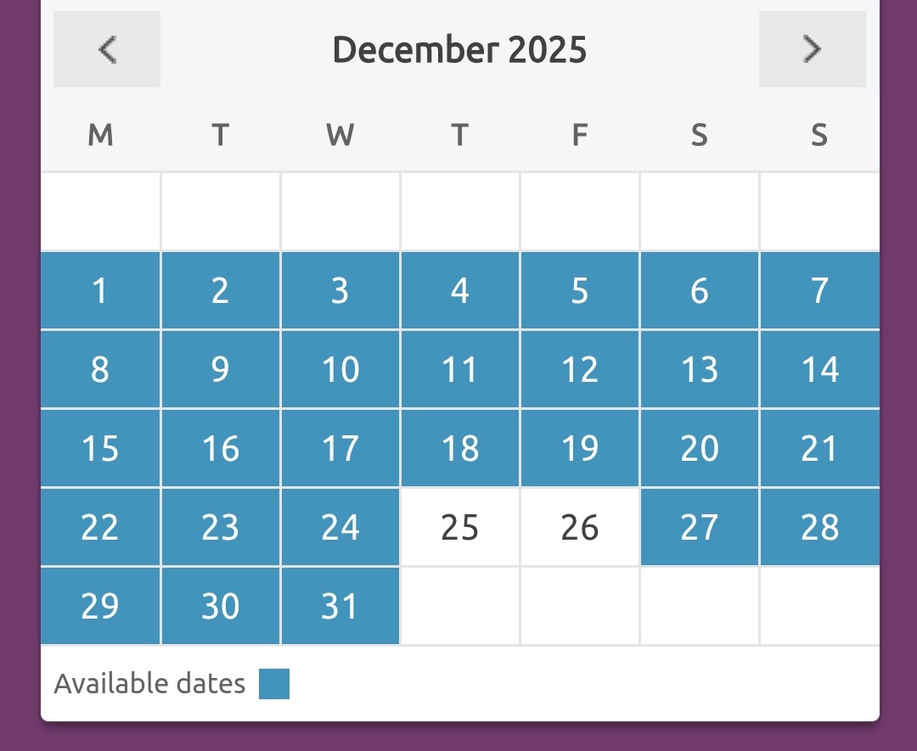
Task: Choose December 16 as date
Action: point(221,448)
